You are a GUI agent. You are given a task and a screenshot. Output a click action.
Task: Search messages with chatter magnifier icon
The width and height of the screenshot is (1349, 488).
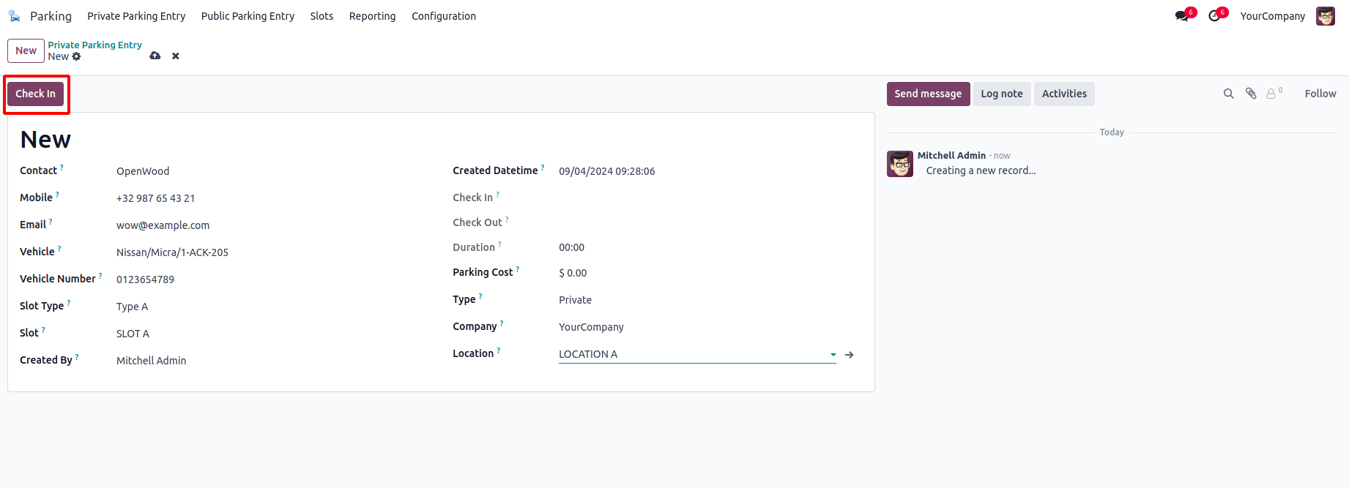point(1228,94)
